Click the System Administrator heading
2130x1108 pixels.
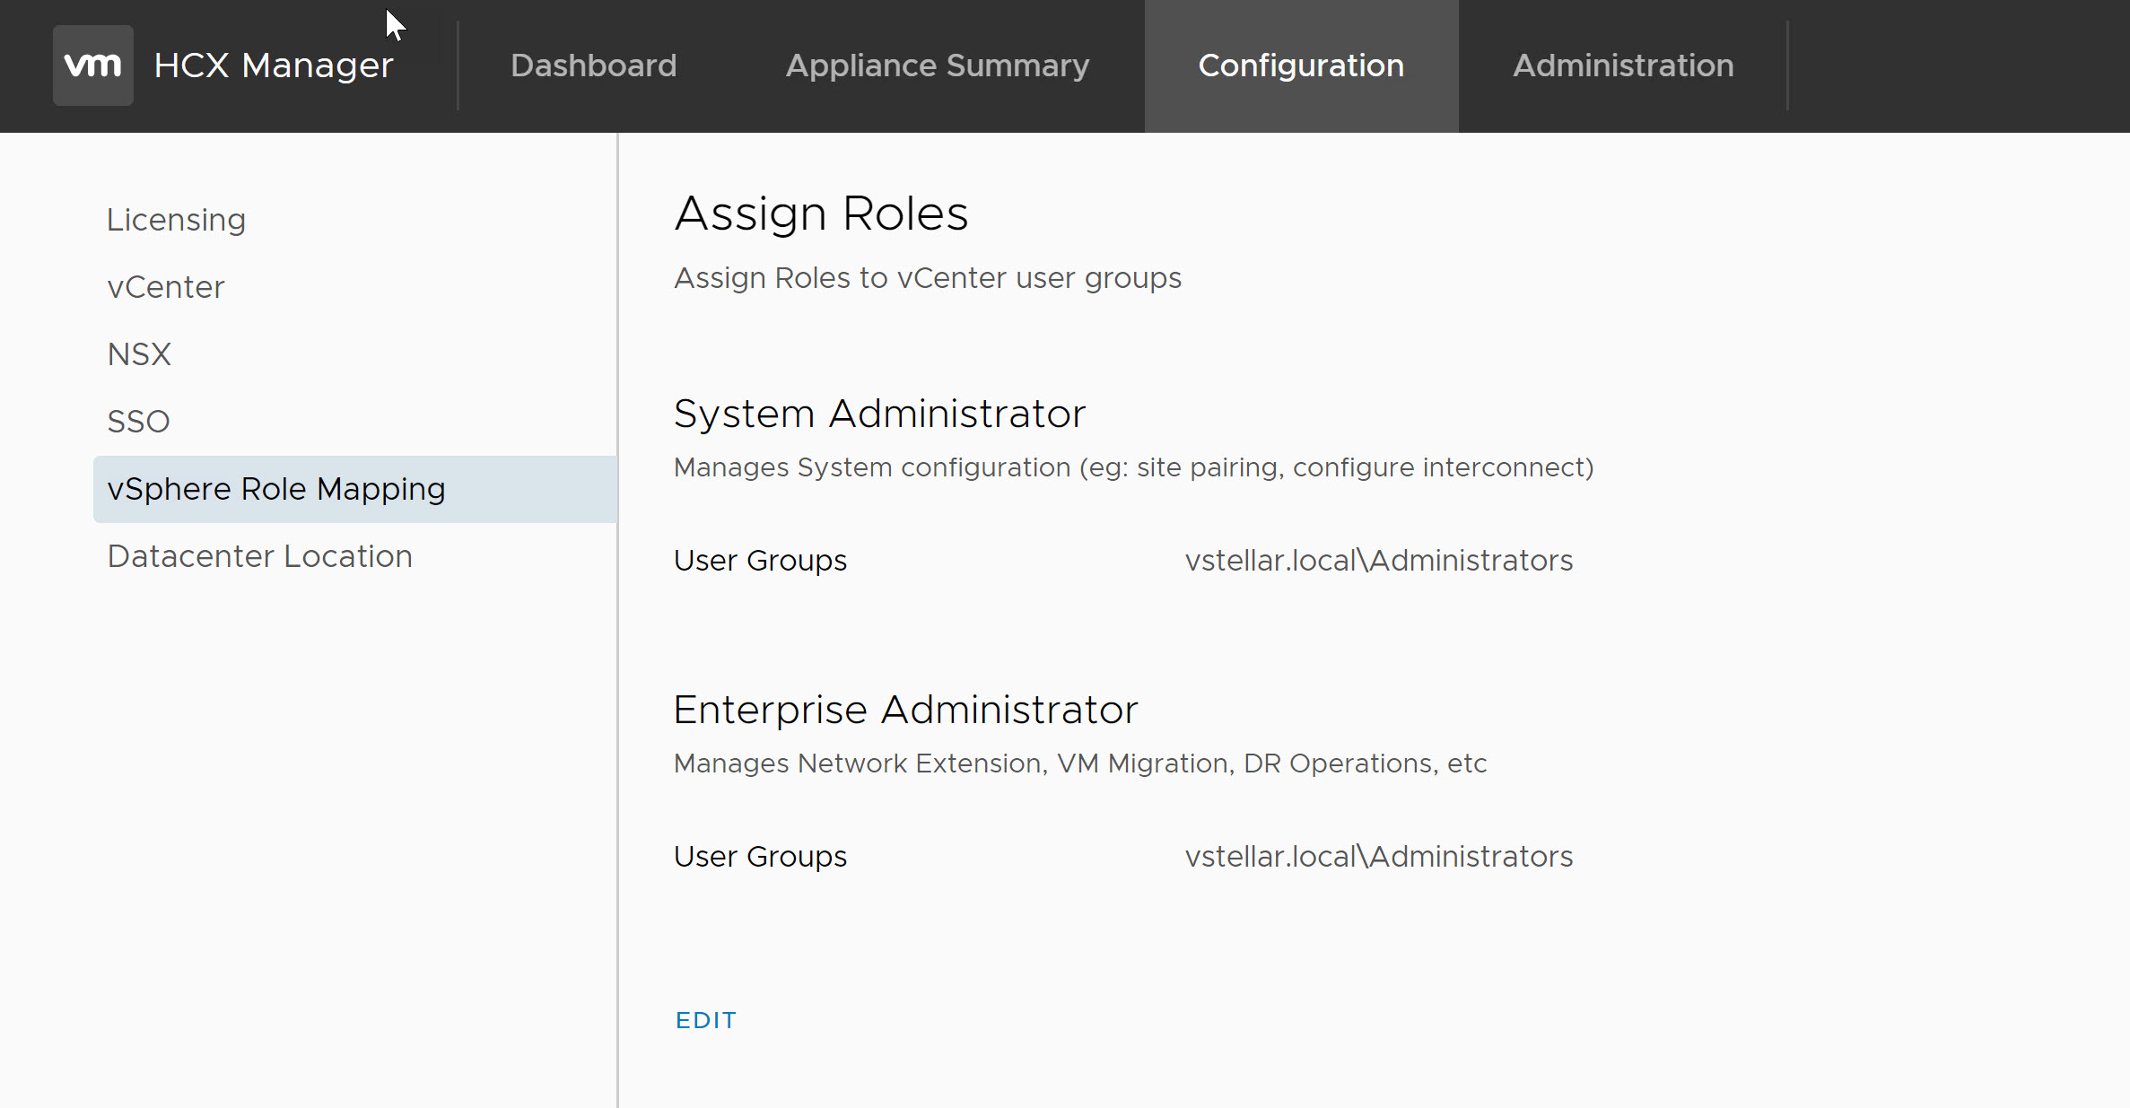(878, 414)
